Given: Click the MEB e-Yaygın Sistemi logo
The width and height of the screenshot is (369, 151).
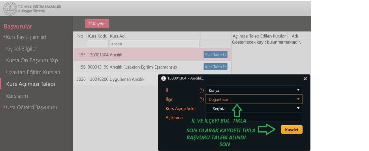Looking at the screenshot, I should (x=10, y=9).
